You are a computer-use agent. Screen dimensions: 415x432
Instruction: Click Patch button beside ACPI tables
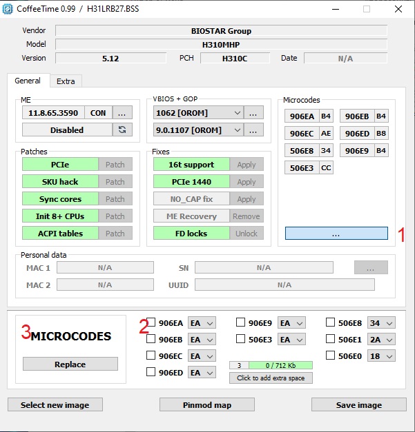(115, 233)
